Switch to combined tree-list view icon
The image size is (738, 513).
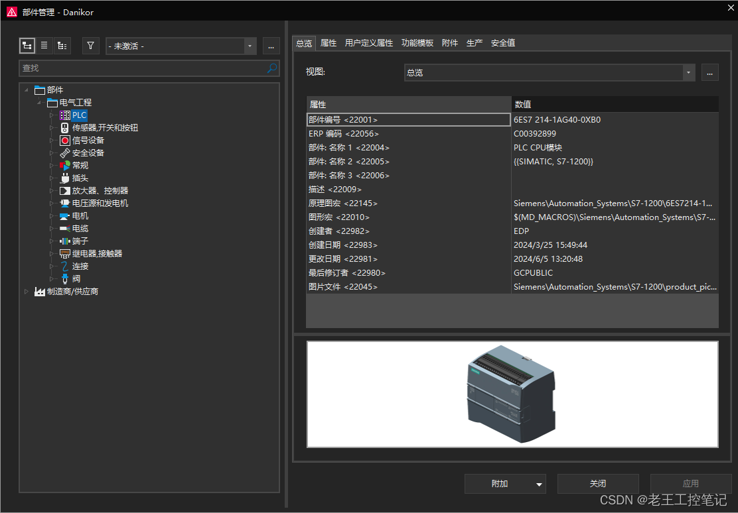click(62, 46)
